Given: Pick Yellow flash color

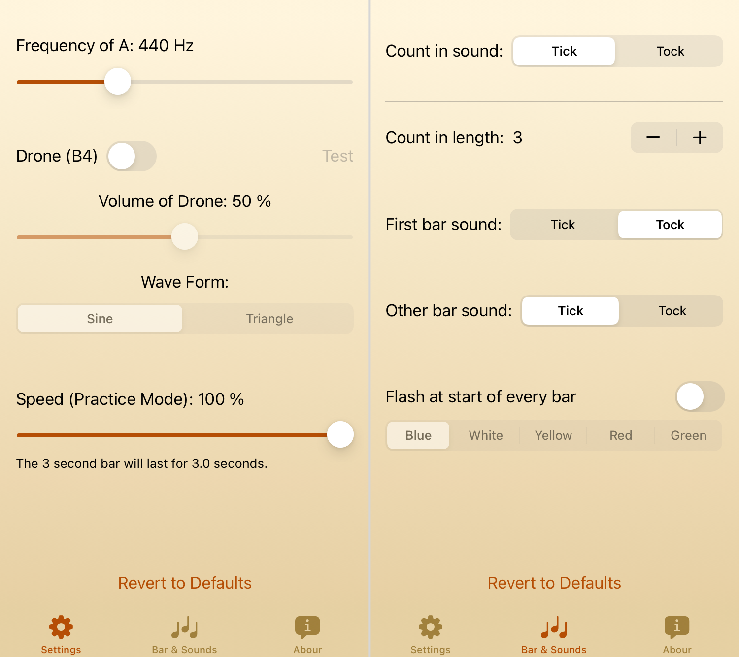Looking at the screenshot, I should [x=553, y=435].
